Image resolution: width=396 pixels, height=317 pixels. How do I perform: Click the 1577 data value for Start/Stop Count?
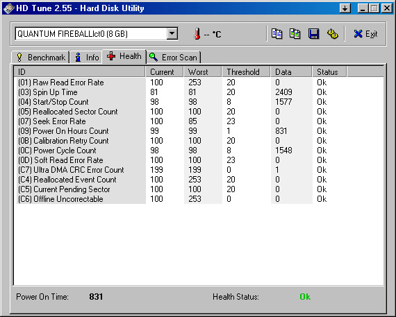283,102
